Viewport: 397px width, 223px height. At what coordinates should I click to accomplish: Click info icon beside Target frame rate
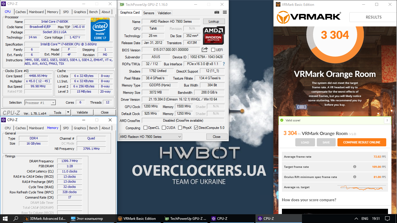(355, 167)
